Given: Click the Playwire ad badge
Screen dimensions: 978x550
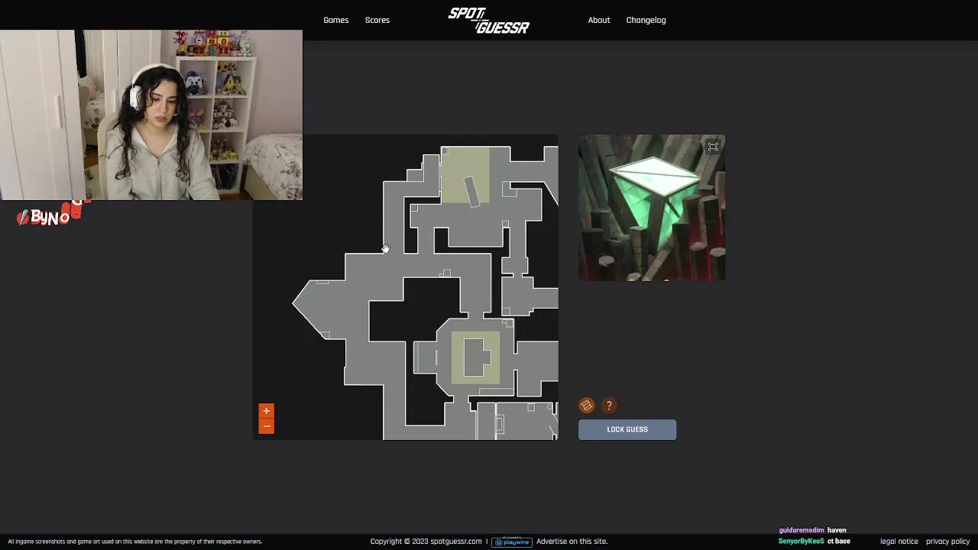Looking at the screenshot, I should 512,542.
